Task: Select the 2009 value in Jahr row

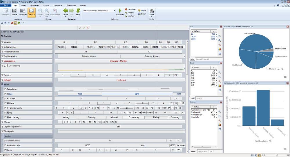Action: [x=80, y=94]
